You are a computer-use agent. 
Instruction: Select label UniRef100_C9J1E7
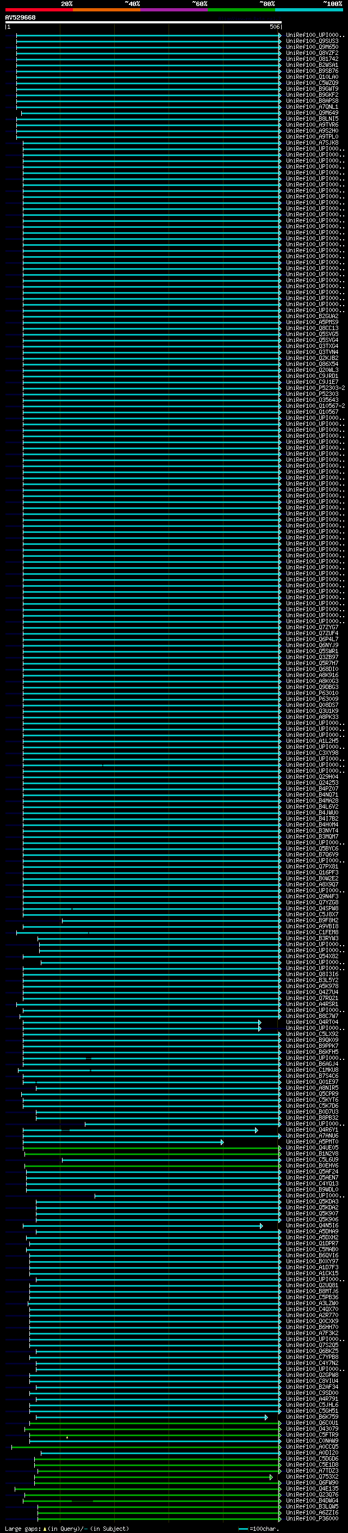coord(312,381)
